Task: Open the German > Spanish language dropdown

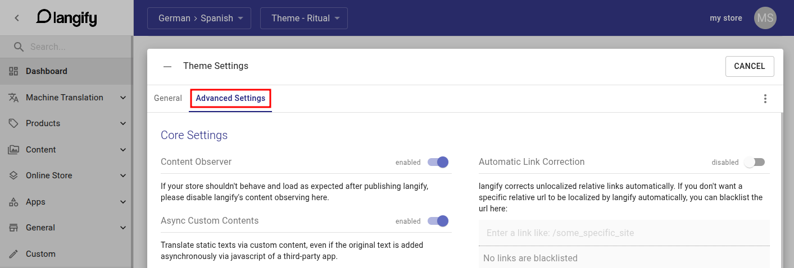Action: pos(199,18)
